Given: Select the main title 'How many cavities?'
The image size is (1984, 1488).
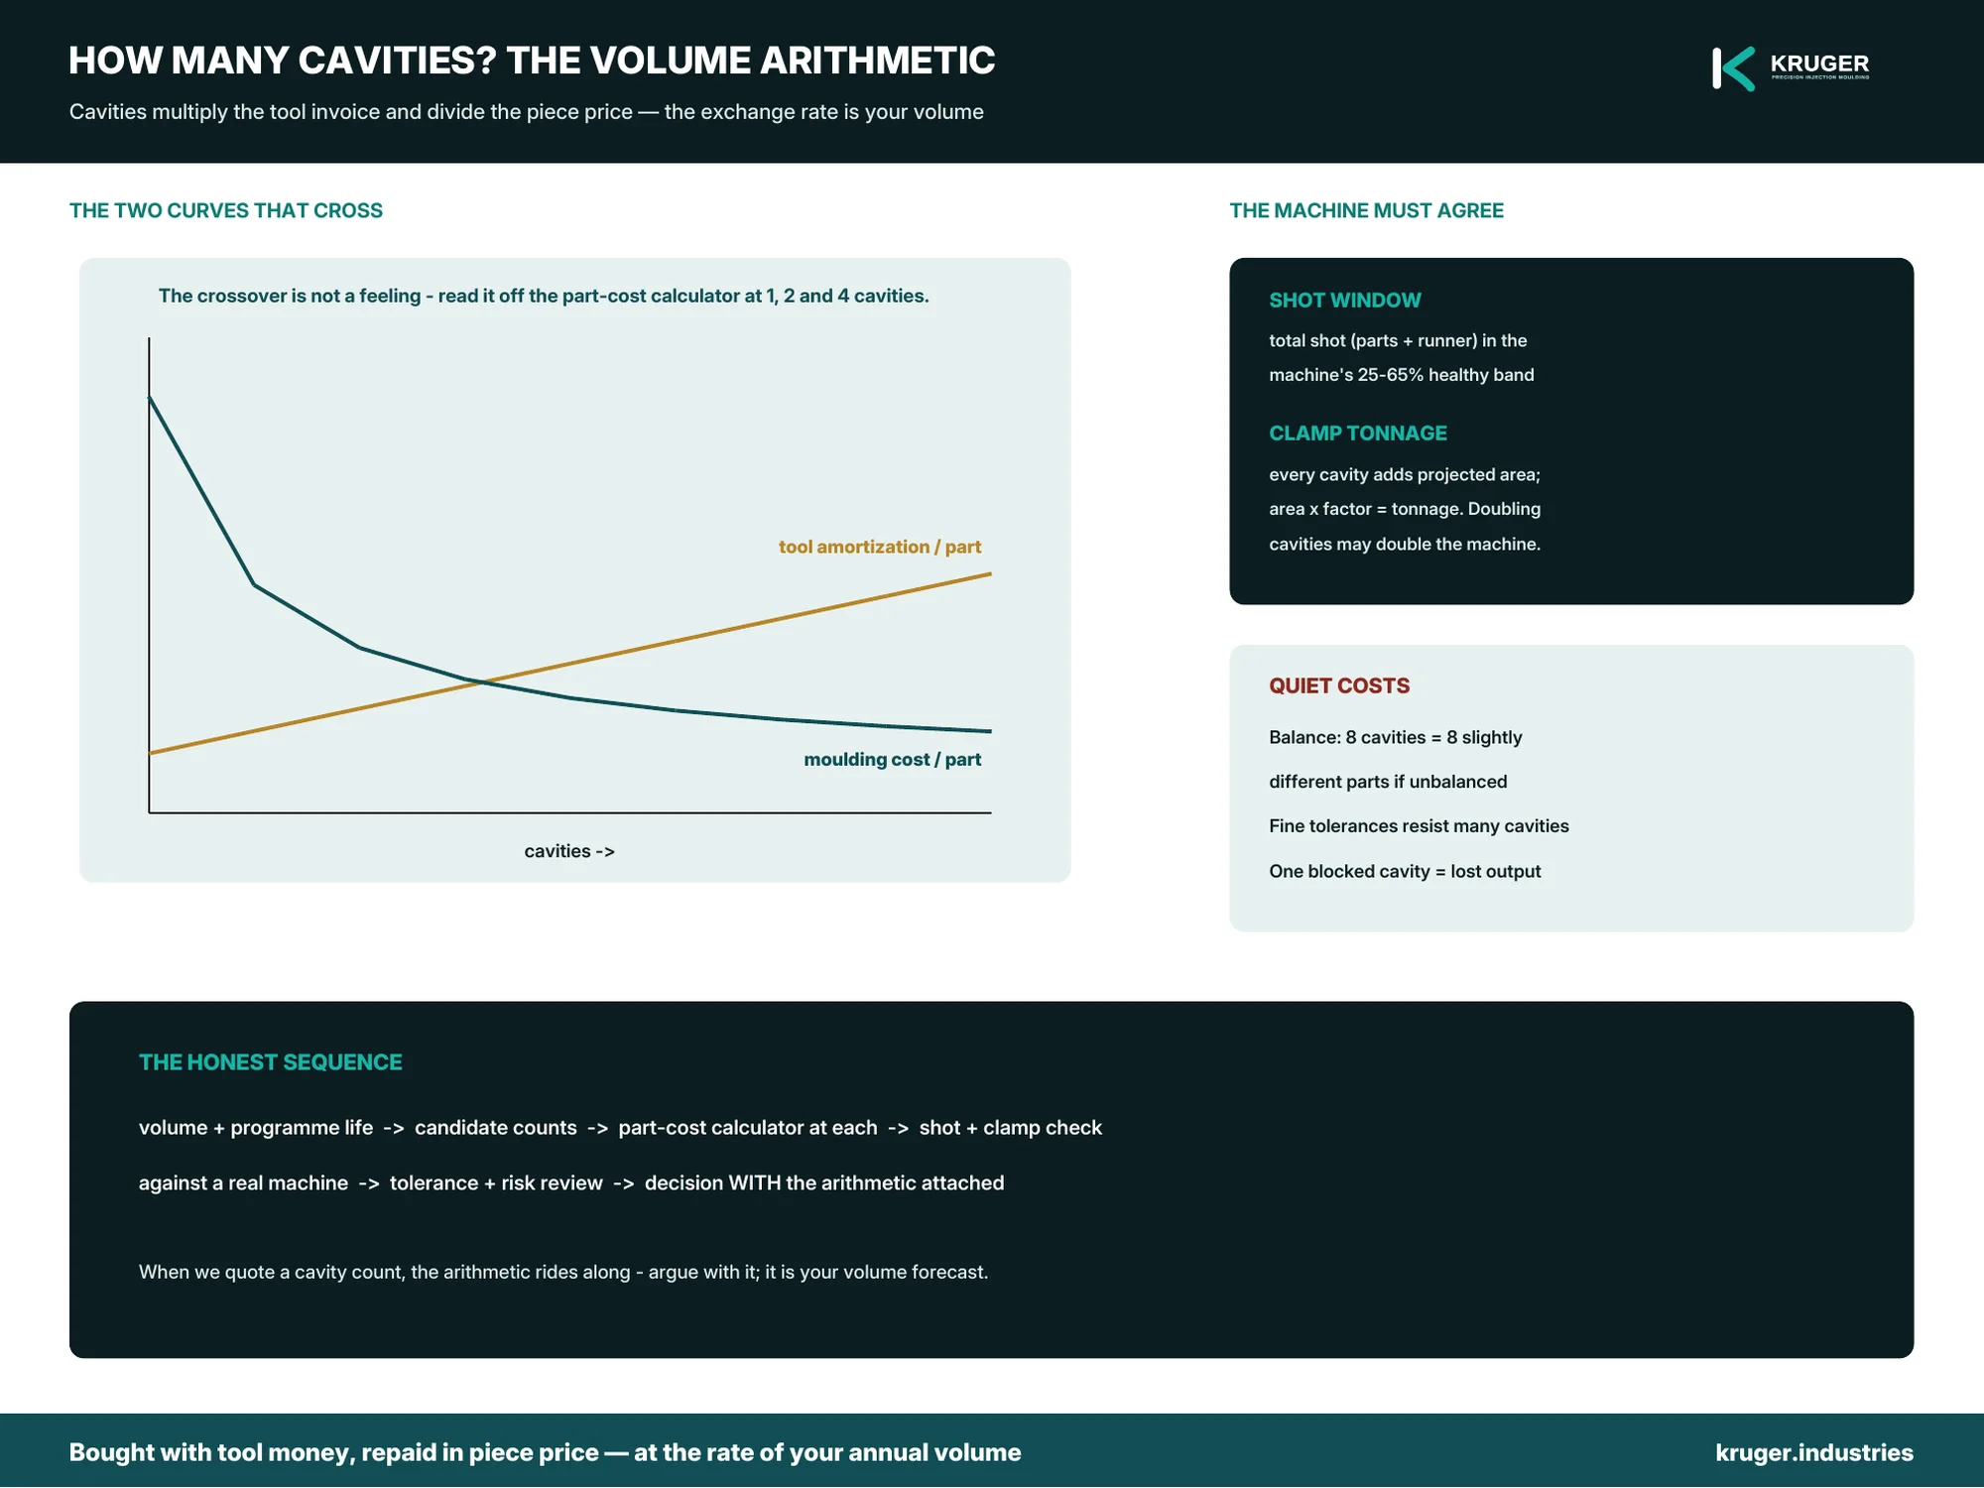Looking at the screenshot, I should [532, 61].
